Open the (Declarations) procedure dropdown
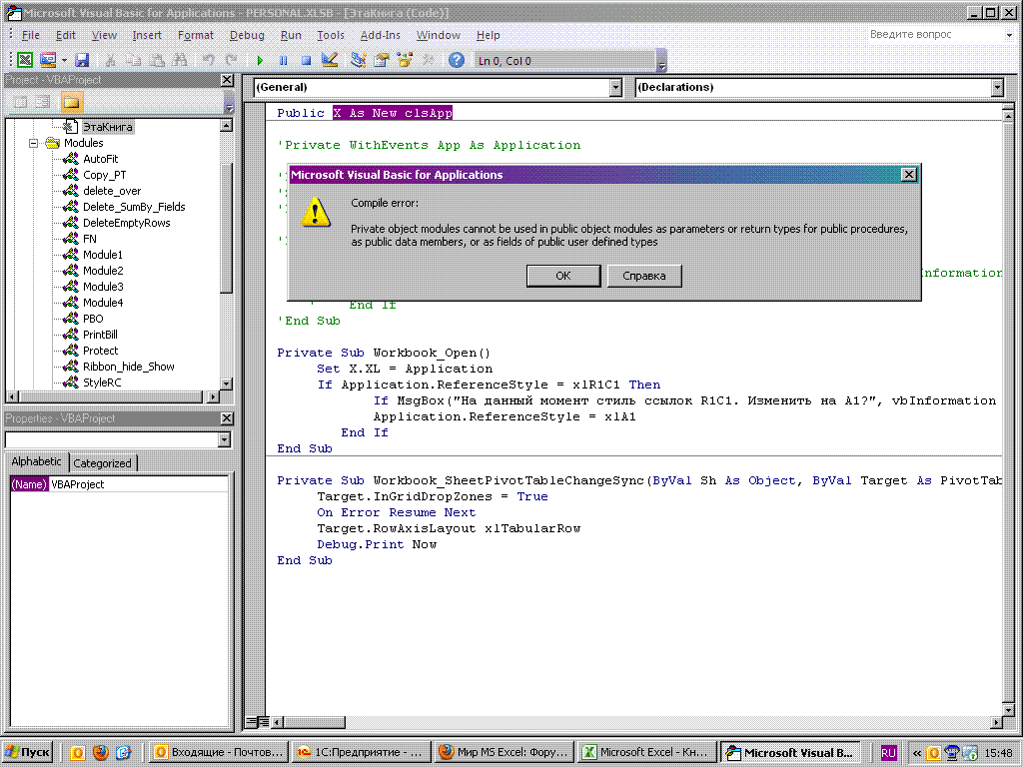The image size is (1023, 767). [x=997, y=88]
